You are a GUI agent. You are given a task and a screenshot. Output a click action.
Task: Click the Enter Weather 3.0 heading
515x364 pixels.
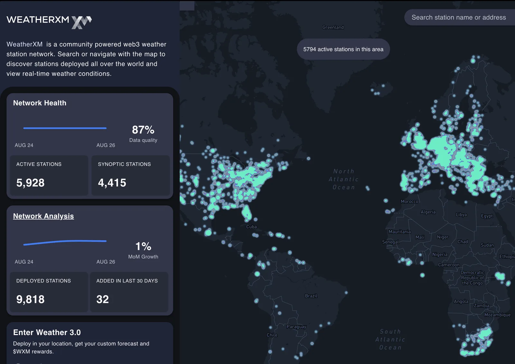click(47, 333)
